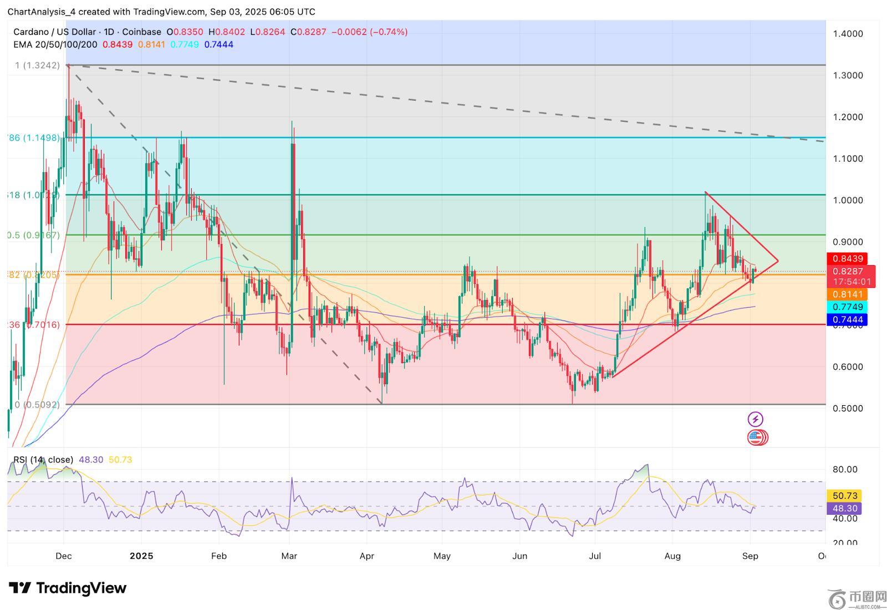Click the 2025 label on the time axis
The height and width of the screenshot is (610, 887).
141,556
